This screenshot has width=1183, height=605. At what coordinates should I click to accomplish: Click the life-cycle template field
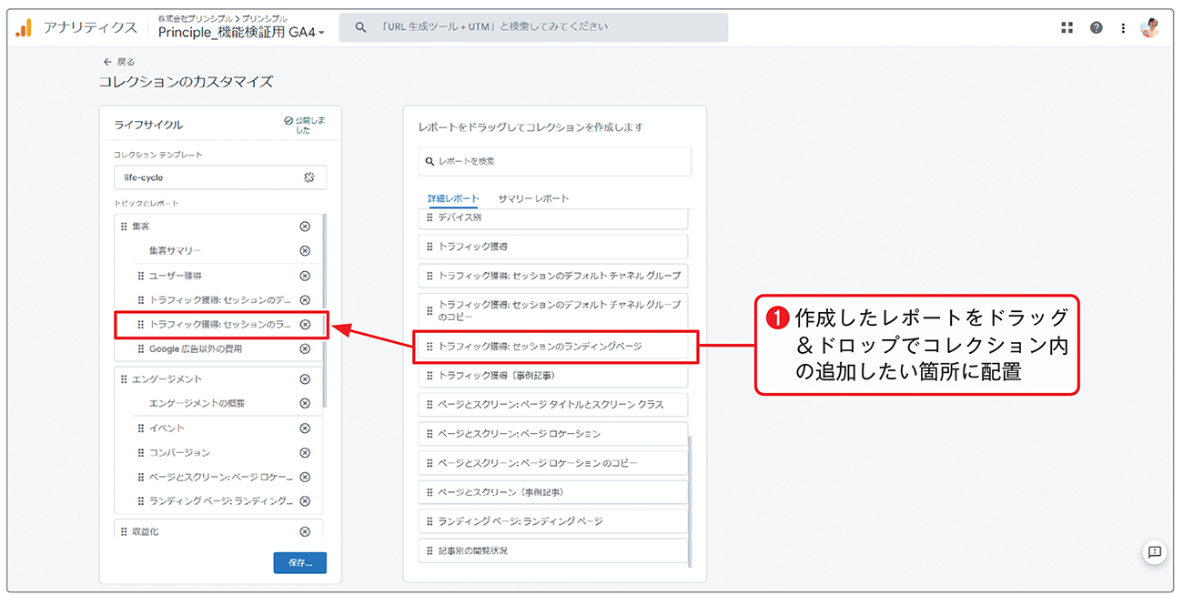click(219, 177)
